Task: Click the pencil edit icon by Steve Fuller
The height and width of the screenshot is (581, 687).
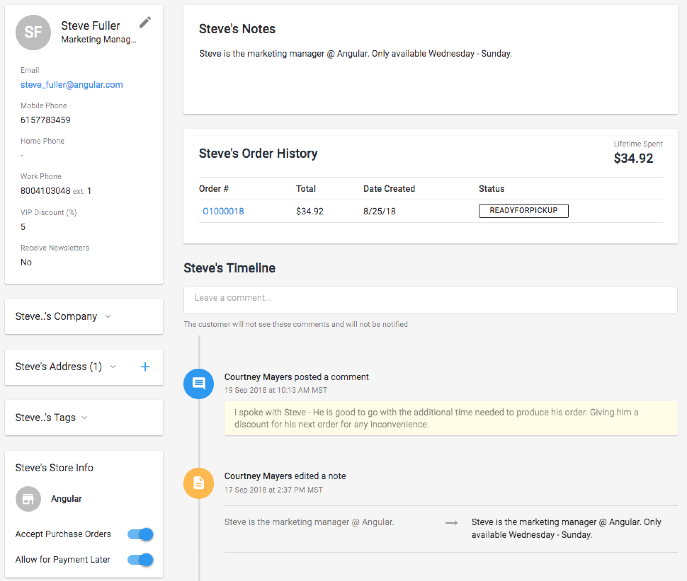Action: 145,22
